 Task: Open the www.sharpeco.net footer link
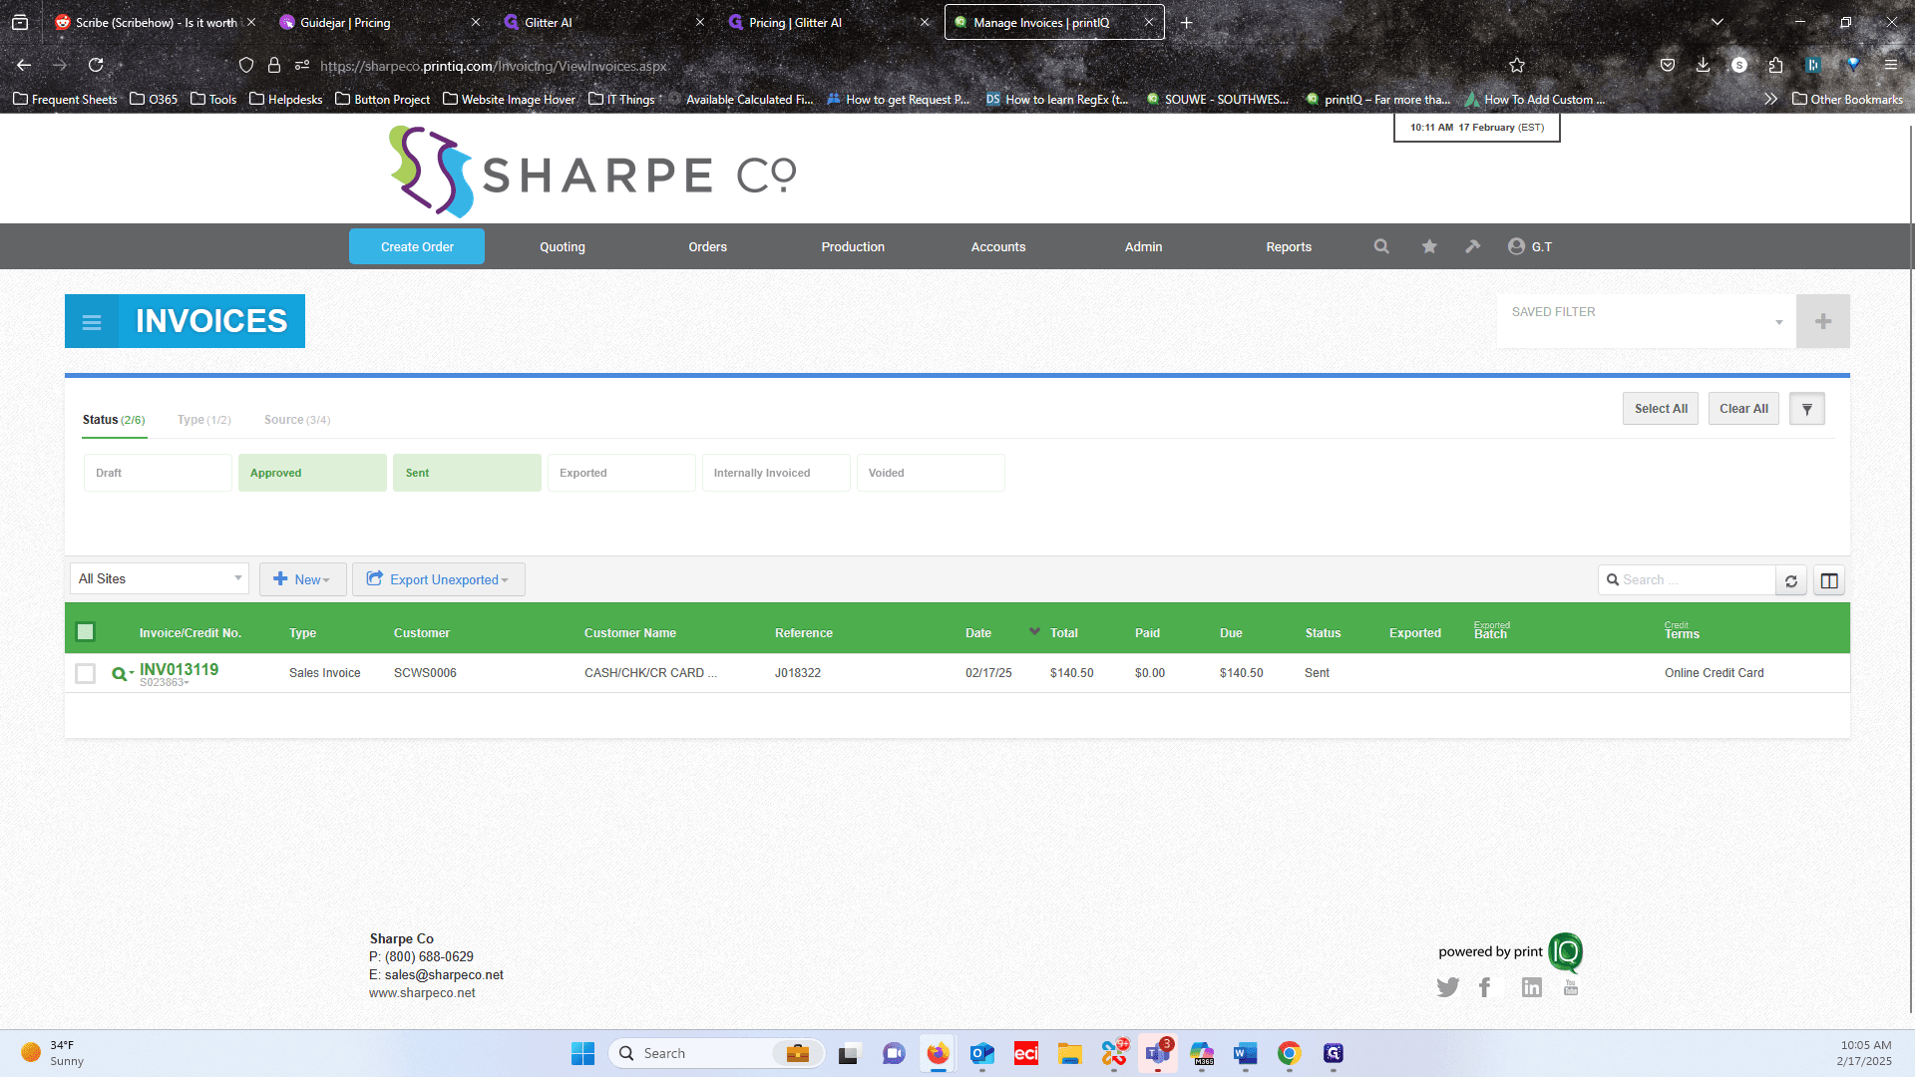[422, 993]
